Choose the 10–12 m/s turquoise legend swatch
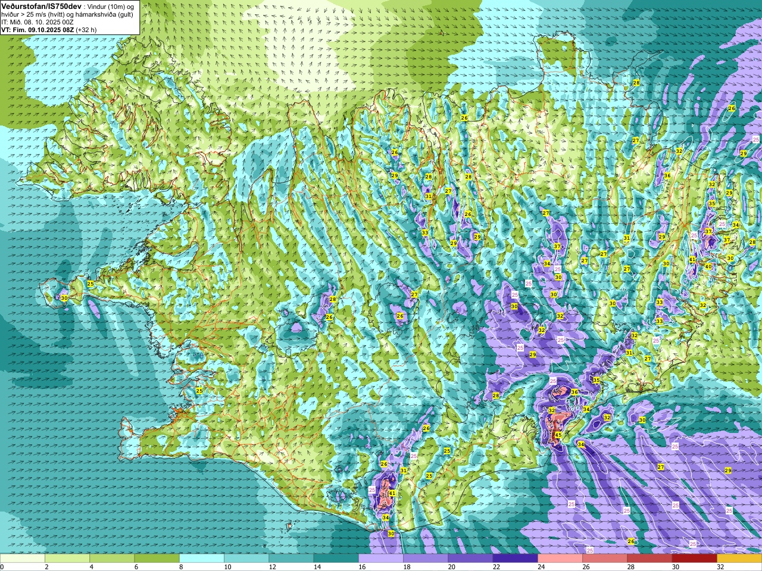 click(x=246, y=559)
